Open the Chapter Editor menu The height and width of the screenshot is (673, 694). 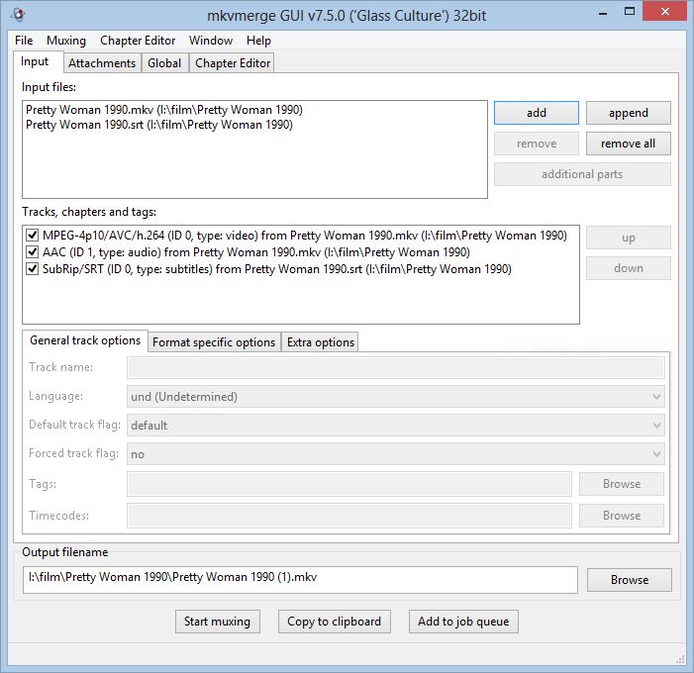(x=138, y=41)
